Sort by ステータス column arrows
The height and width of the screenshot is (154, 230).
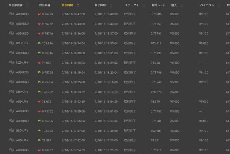144,5
